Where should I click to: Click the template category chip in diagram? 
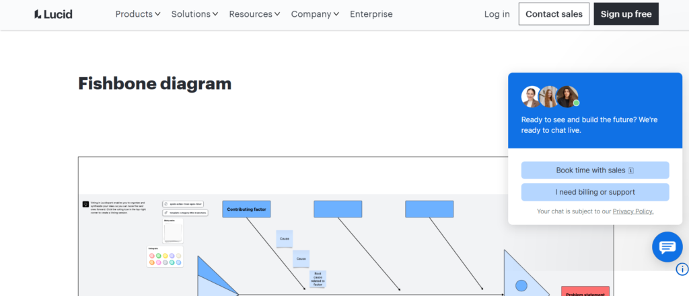point(185,213)
